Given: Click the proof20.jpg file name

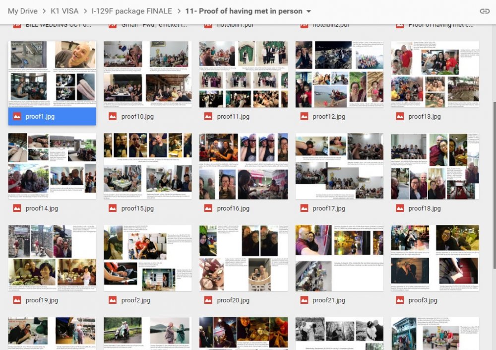Looking at the screenshot, I should 233,300.
